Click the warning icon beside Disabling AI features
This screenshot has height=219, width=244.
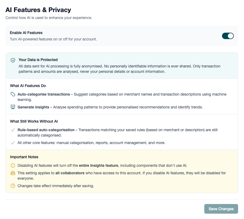(x=13, y=165)
